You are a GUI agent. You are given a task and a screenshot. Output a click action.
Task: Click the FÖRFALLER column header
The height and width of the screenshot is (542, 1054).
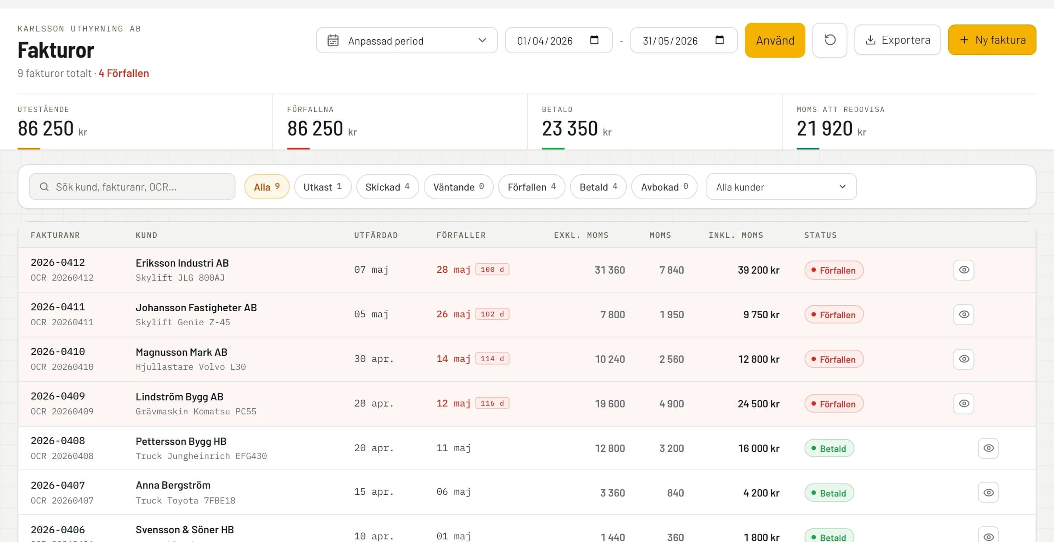[x=461, y=235]
